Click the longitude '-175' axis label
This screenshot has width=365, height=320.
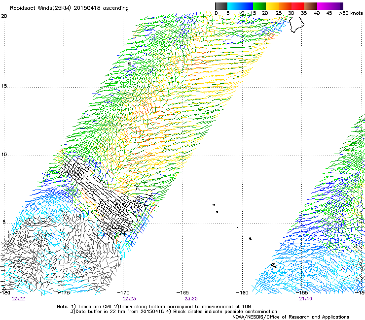[x=64, y=292]
